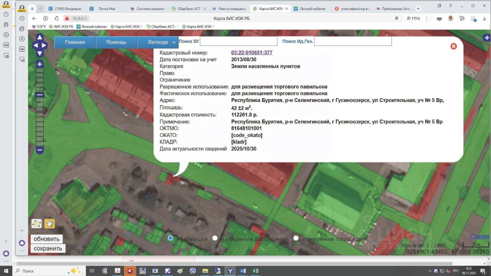The height and width of the screenshot is (276, 491).
Task: Pan the map left with the arrow
Action: tap(35, 45)
